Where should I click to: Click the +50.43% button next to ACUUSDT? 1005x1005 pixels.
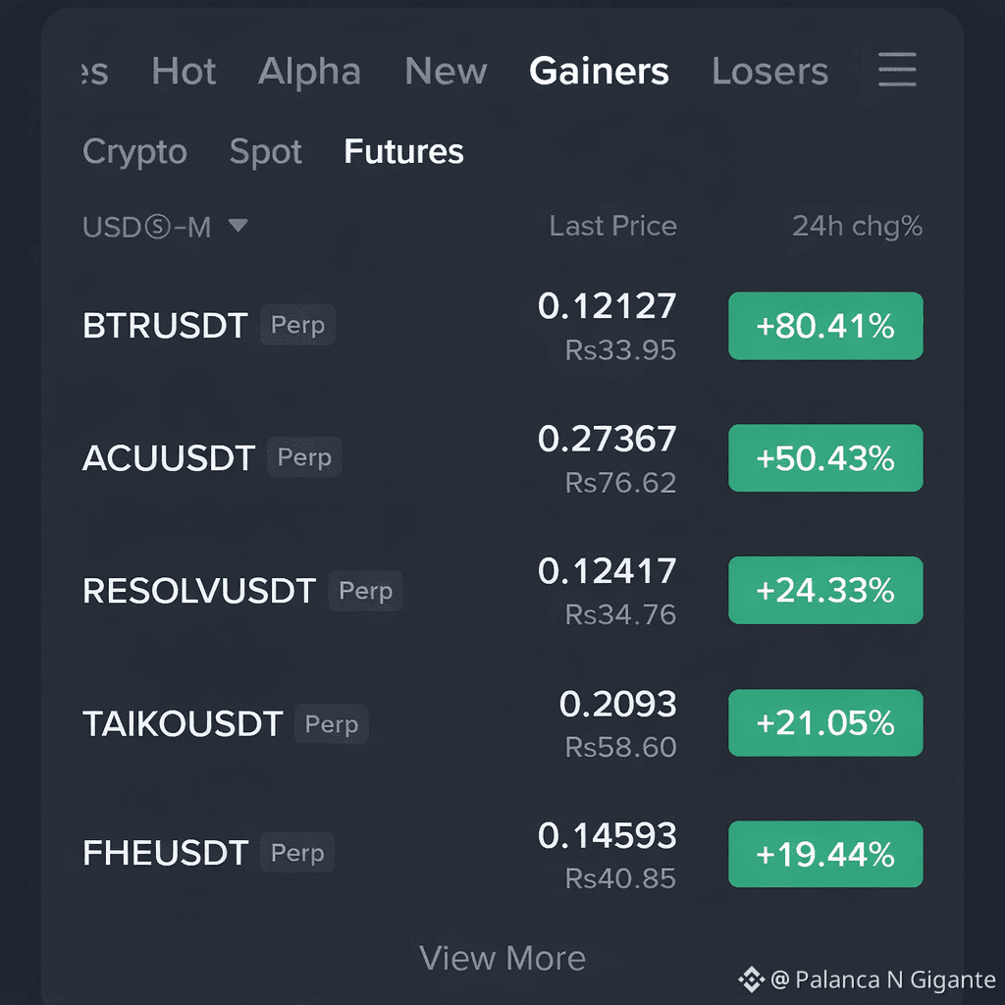(825, 457)
